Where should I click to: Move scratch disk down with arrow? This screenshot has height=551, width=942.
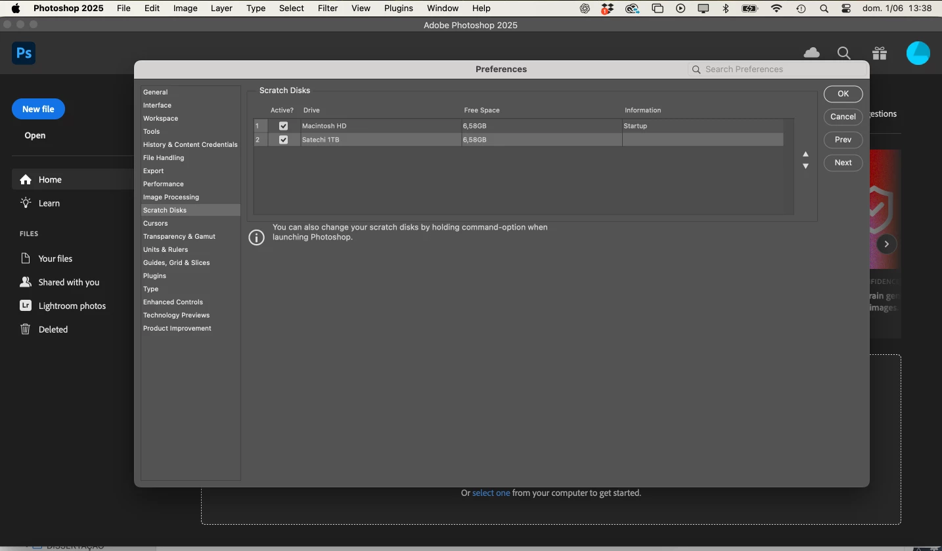805,166
